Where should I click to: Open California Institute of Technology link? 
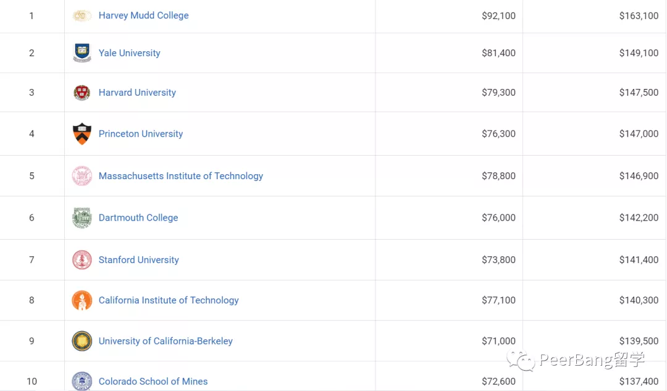pos(169,300)
